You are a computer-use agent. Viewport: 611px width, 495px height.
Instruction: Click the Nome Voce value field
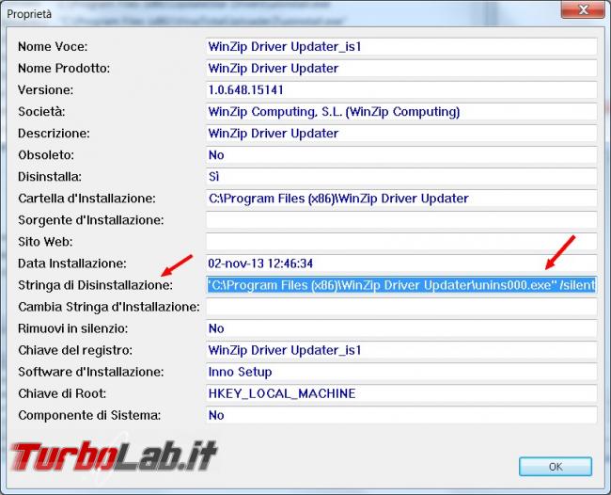pyautogui.click(x=401, y=47)
